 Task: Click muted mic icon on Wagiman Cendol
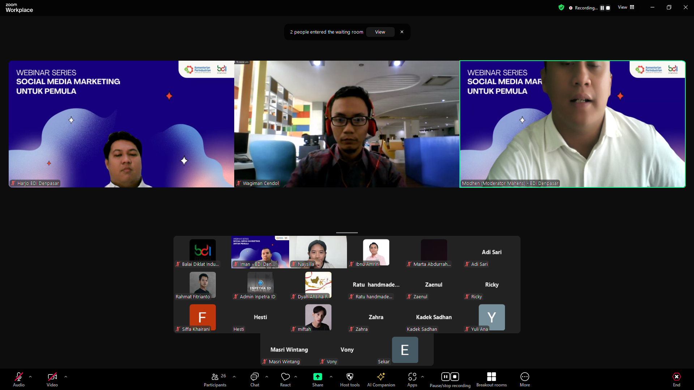tap(239, 183)
